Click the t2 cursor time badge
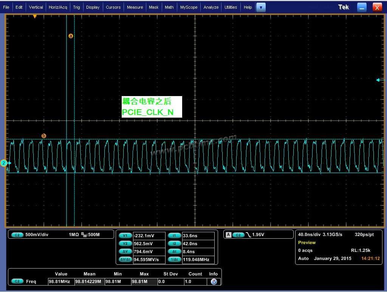387x292 pixels. (x=174, y=244)
